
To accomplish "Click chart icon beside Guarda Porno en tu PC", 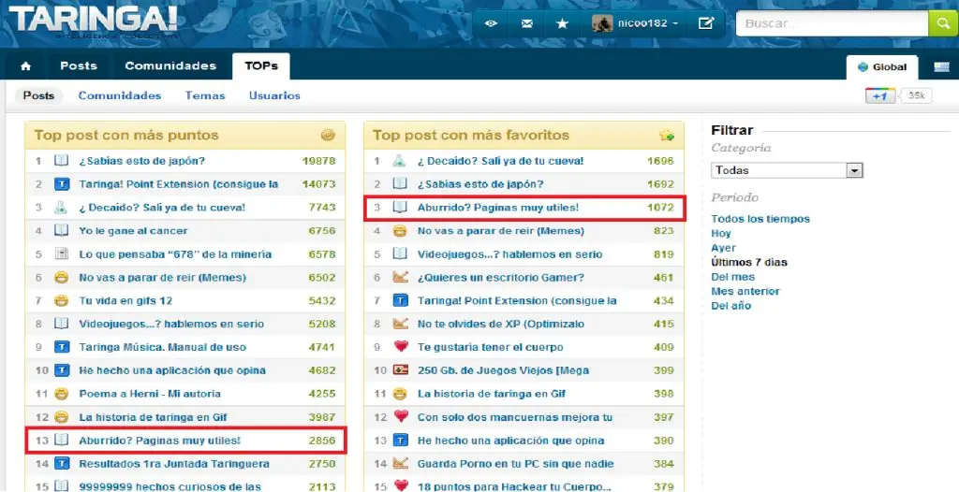I will (x=400, y=464).
